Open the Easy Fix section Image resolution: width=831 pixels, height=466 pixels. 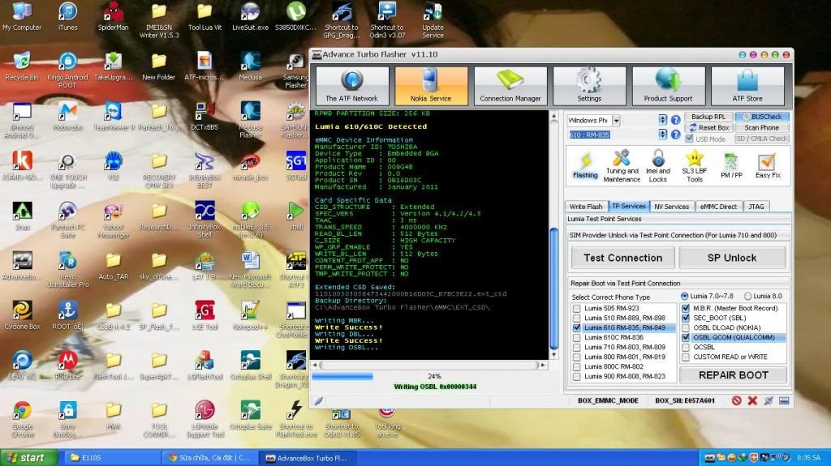click(768, 166)
